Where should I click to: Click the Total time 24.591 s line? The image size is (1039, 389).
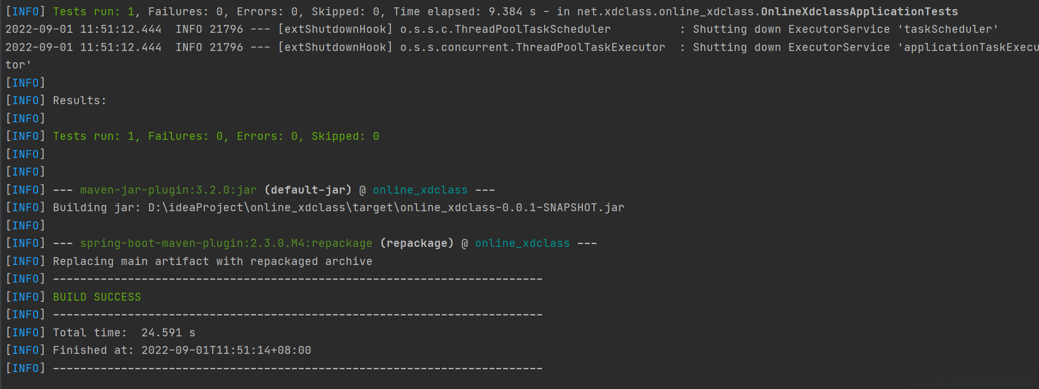[x=124, y=333]
